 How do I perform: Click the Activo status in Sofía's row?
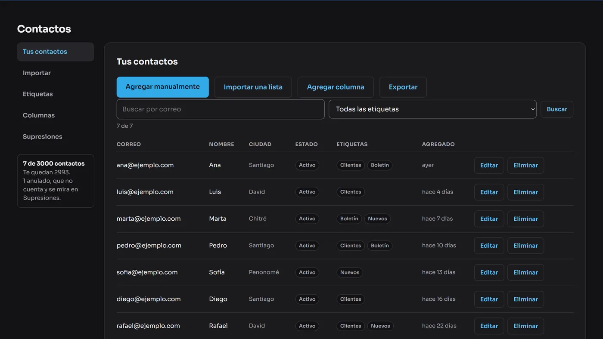(307, 272)
